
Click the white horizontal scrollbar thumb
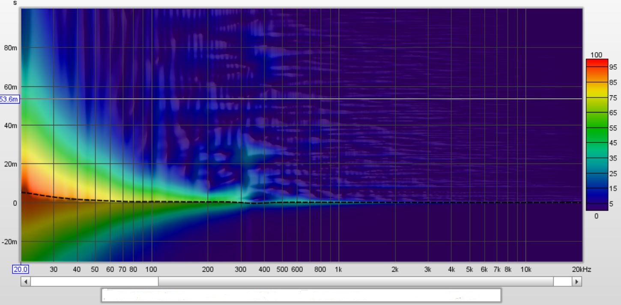[x=94, y=281]
